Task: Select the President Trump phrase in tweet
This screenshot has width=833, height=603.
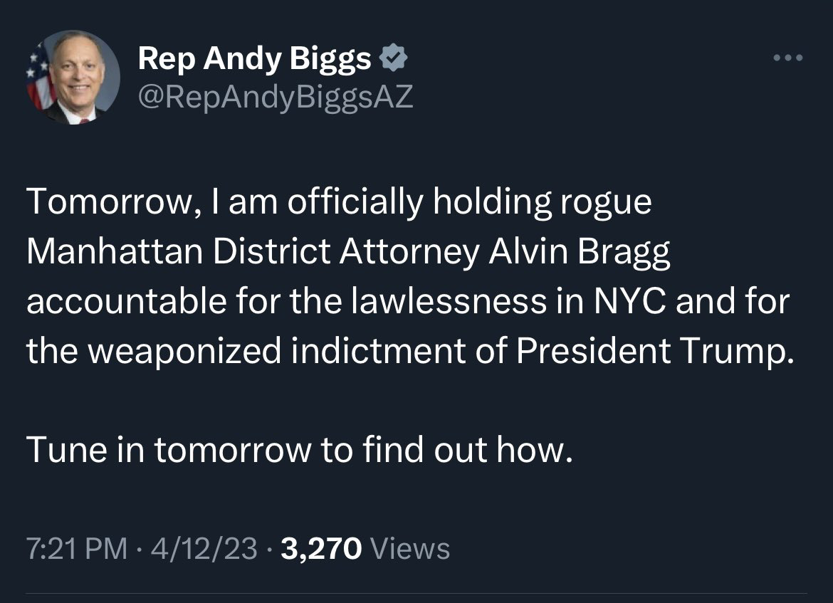Action: (x=654, y=351)
